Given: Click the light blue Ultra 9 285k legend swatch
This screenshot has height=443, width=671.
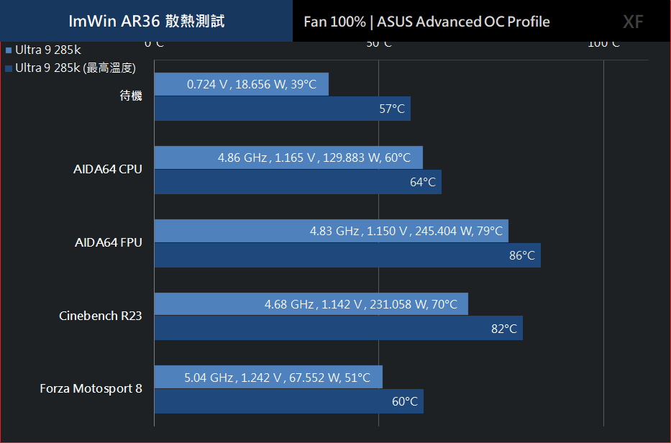Looking at the screenshot, I should pos(9,50).
